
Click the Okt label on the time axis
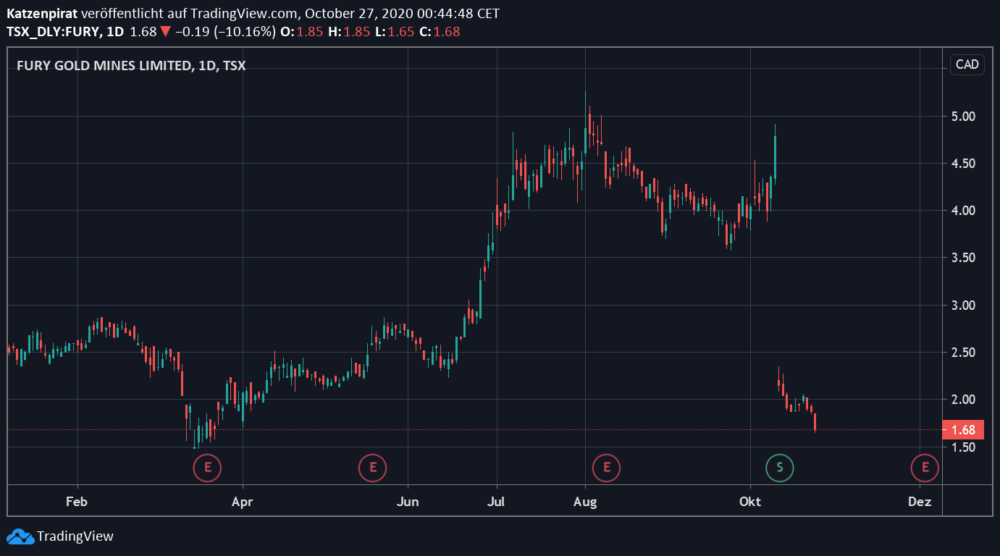tap(749, 502)
